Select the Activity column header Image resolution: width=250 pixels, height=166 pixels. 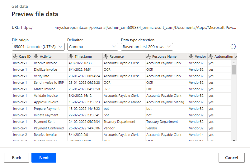(x=50, y=56)
